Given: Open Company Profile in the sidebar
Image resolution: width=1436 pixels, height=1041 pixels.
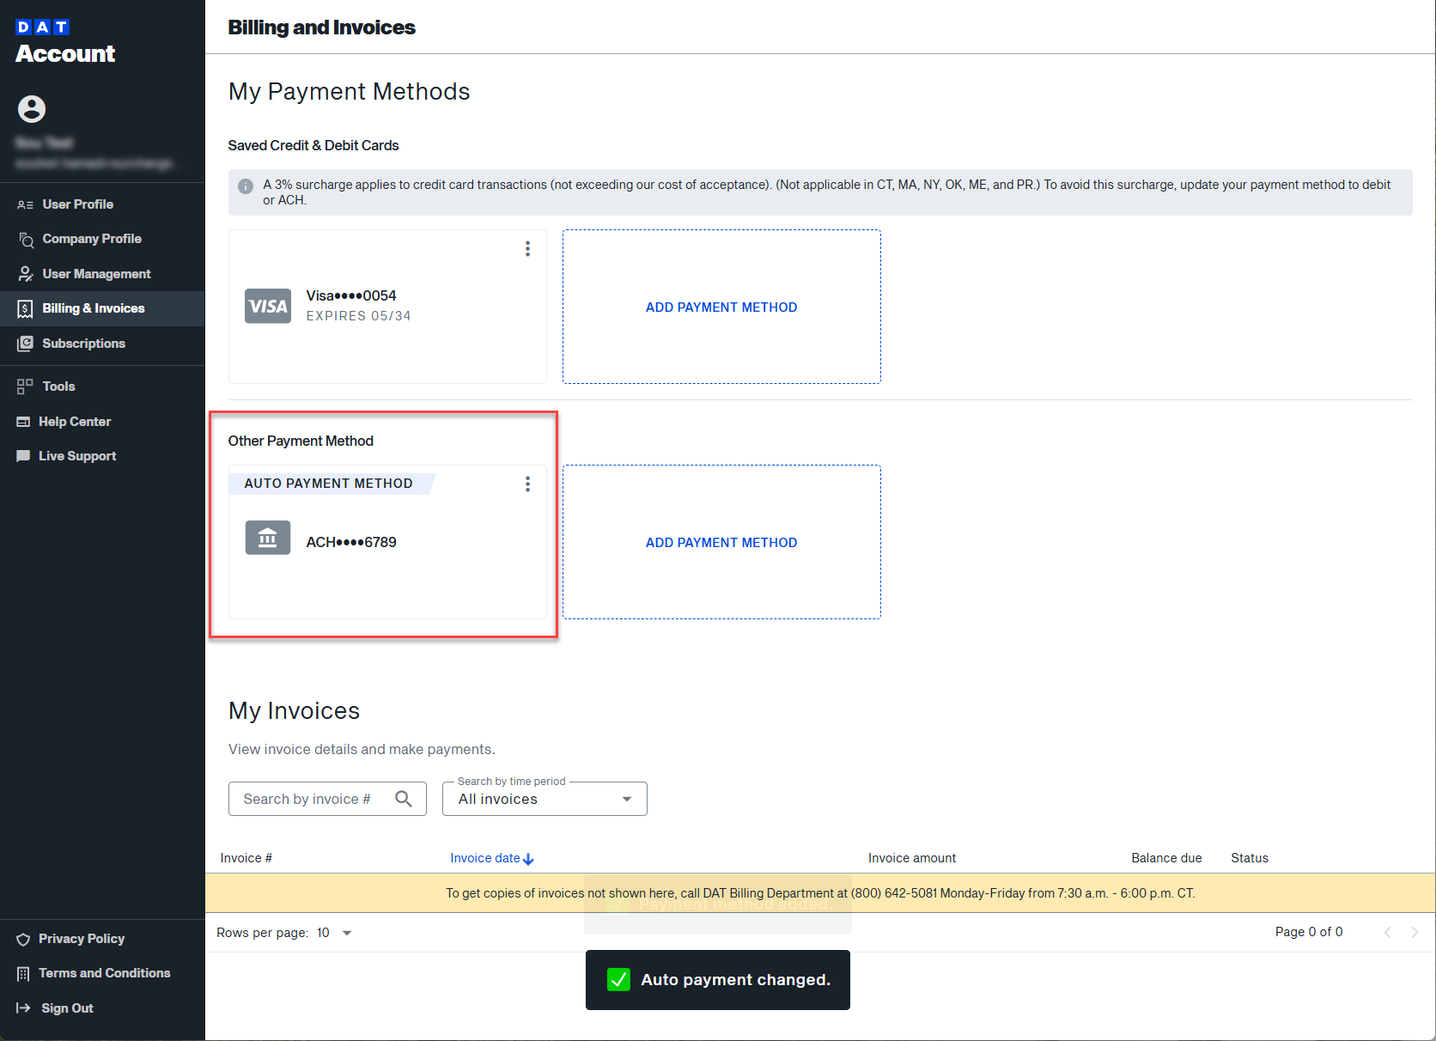Looking at the screenshot, I should point(102,239).
